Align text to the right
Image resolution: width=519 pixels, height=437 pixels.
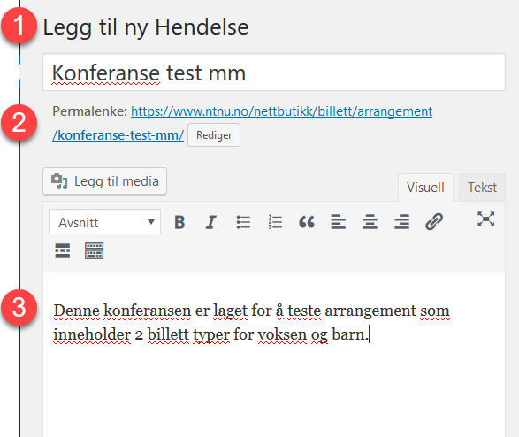click(401, 222)
